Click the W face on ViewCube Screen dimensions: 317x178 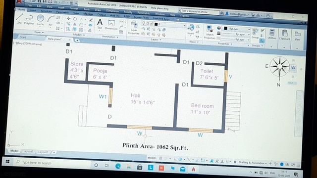pos(293,68)
